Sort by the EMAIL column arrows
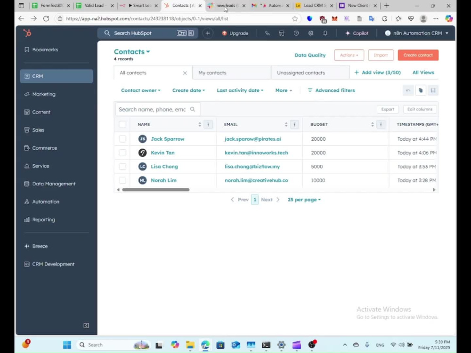This screenshot has height=353, width=471. tap(286, 124)
